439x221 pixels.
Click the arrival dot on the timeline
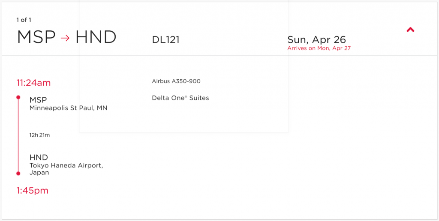(x=18, y=173)
